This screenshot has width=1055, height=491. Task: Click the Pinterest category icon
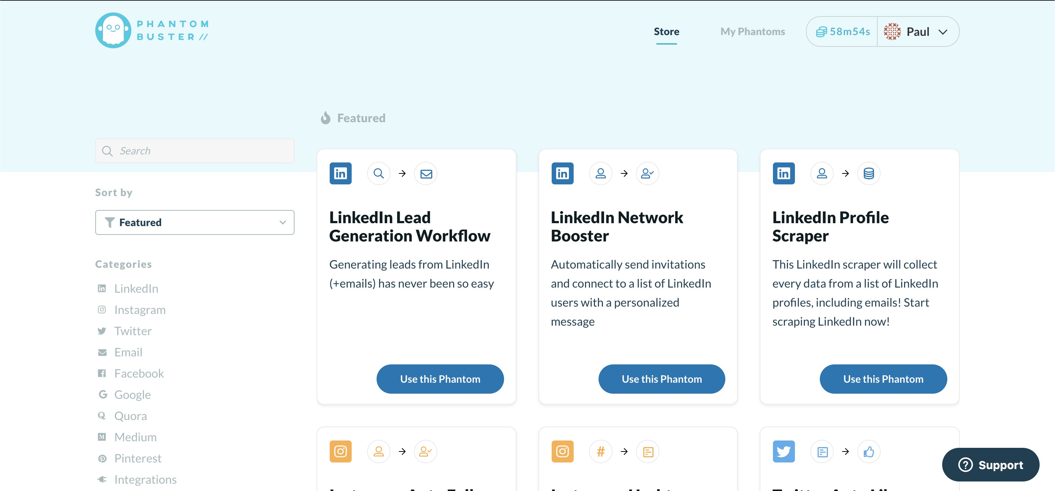(102, 458)
